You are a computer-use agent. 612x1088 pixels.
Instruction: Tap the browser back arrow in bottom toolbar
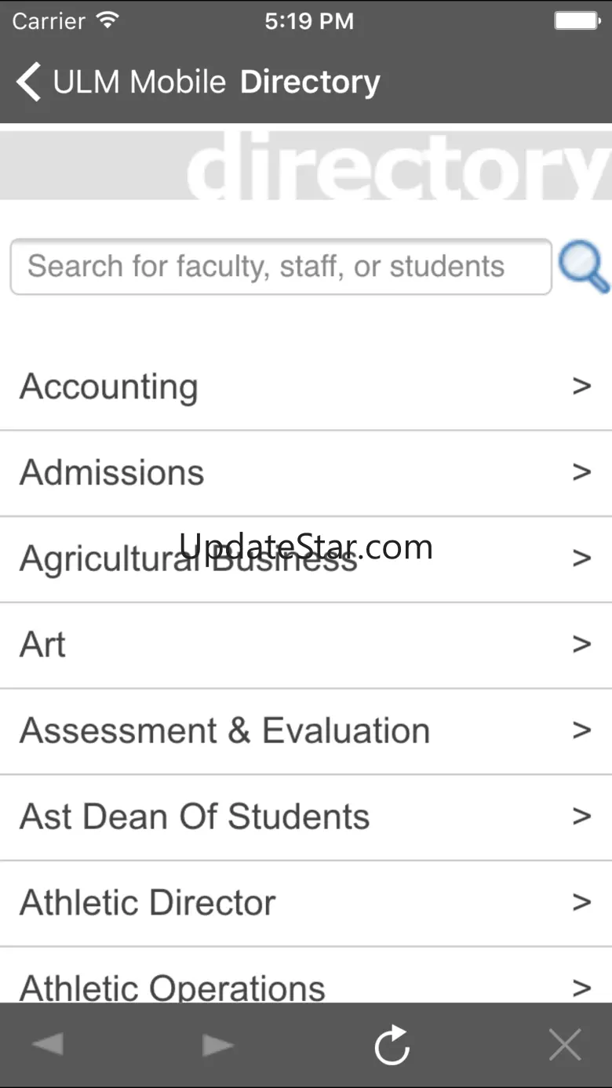[48, 1045]
